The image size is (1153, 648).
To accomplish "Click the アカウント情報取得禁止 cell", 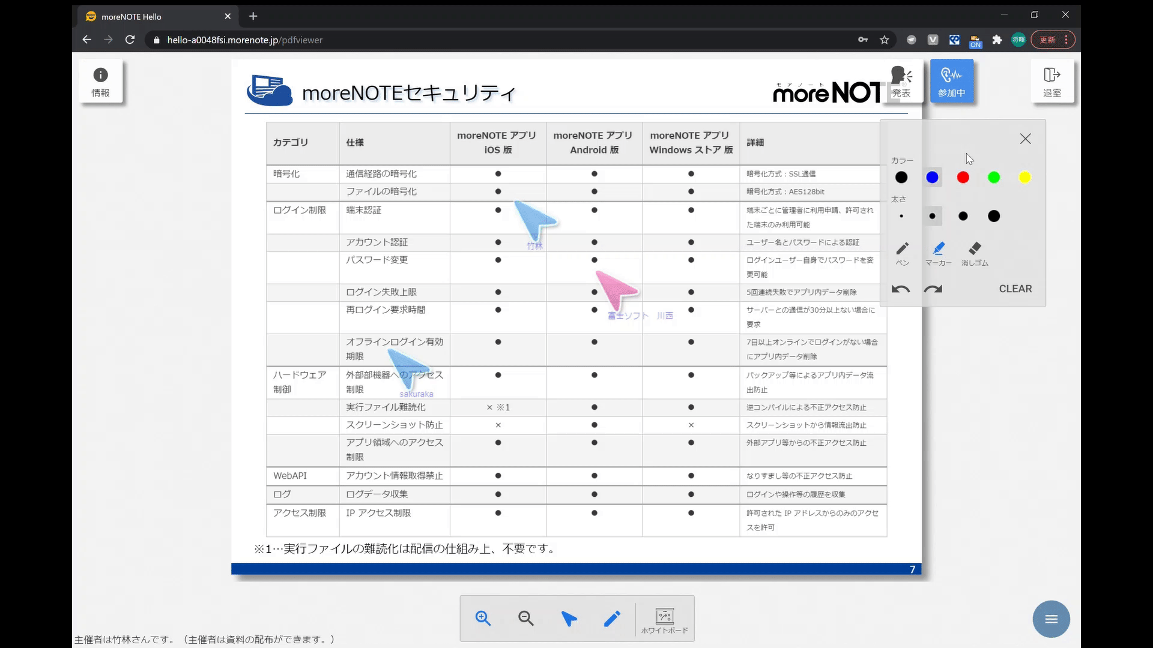I will 395,476.
